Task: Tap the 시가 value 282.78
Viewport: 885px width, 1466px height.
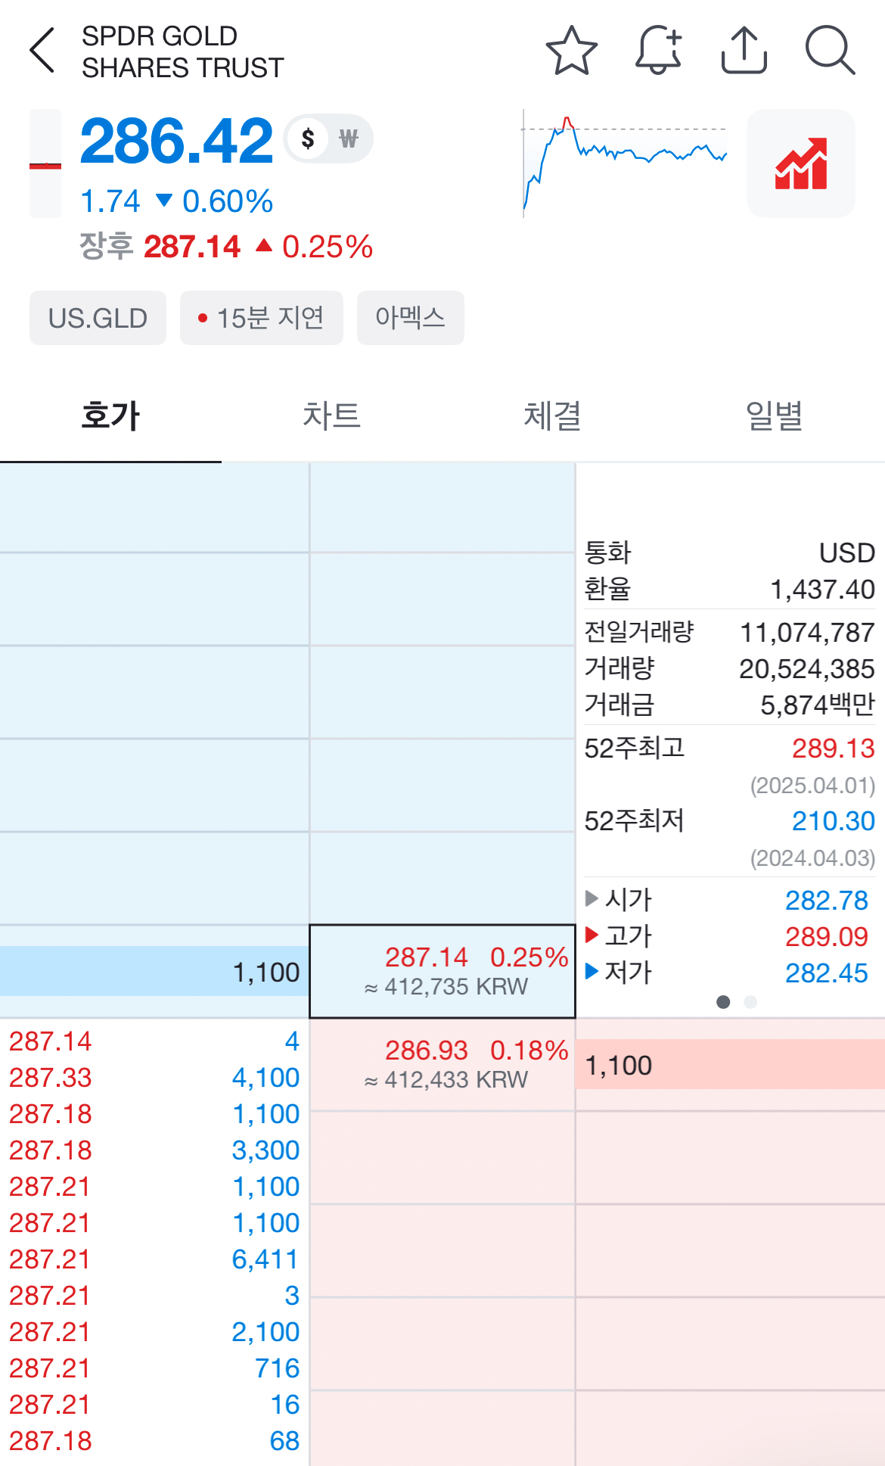Action: click(826, 901)
